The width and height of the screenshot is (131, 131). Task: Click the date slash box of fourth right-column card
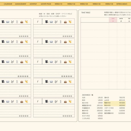(38, 81)
